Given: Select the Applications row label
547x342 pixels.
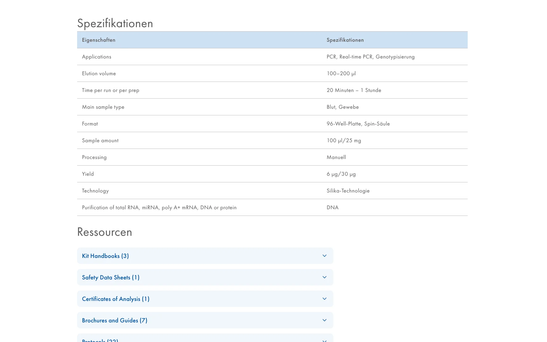Looking at the screenshot, I should [97, 57].
